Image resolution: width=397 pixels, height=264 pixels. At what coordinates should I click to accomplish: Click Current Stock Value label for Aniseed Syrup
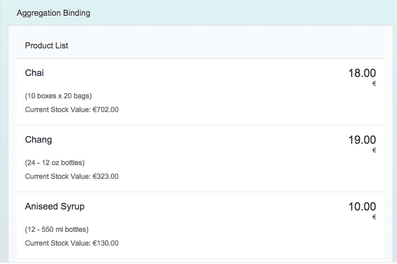58,243
